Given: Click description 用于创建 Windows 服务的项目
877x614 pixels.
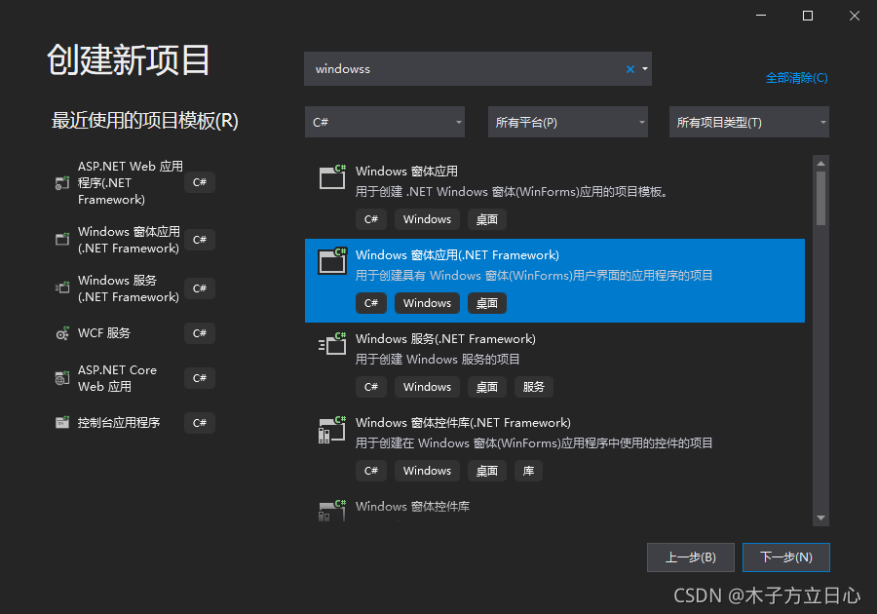Looking at the screenshot, I should 438,359.
